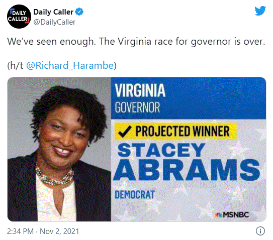The width and height of the screenshot is (273, 240).
Task: Click the Nov 2, 2021 date
Action: 59,231
